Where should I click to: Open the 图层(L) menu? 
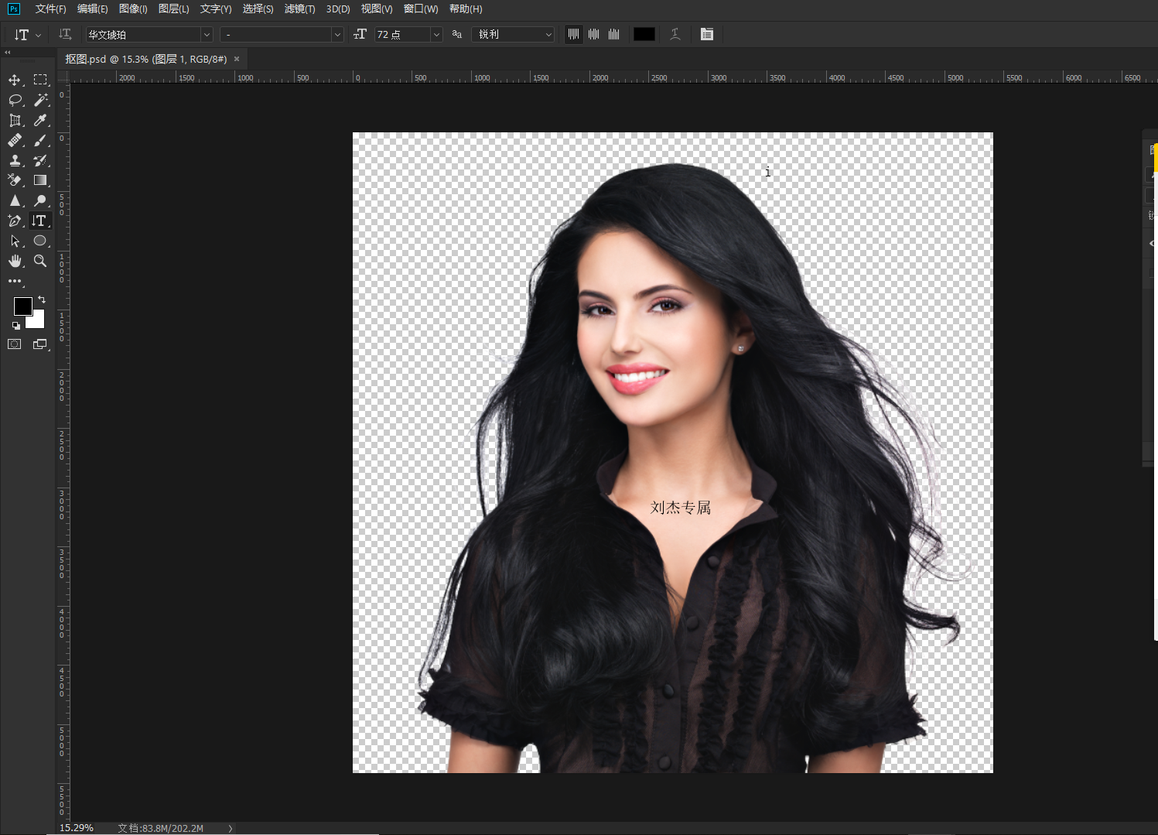[173, 9]
